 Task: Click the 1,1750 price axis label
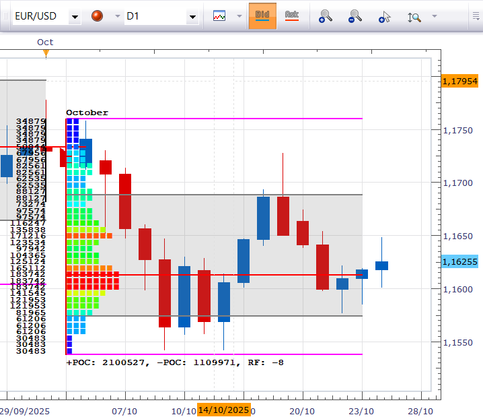[x=457, y=131]
